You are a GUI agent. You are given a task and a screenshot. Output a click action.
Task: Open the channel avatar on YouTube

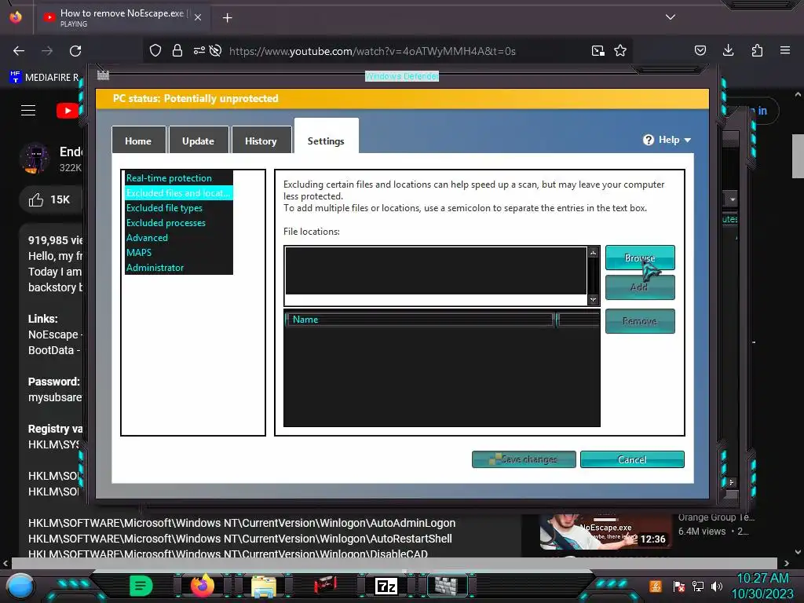(x=35, y=159)
